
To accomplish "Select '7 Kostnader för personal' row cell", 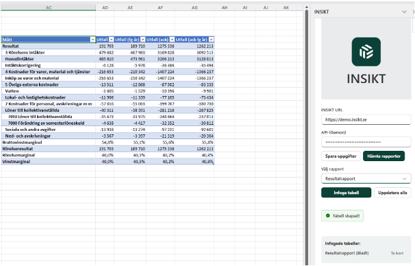I will click(49, 104).
